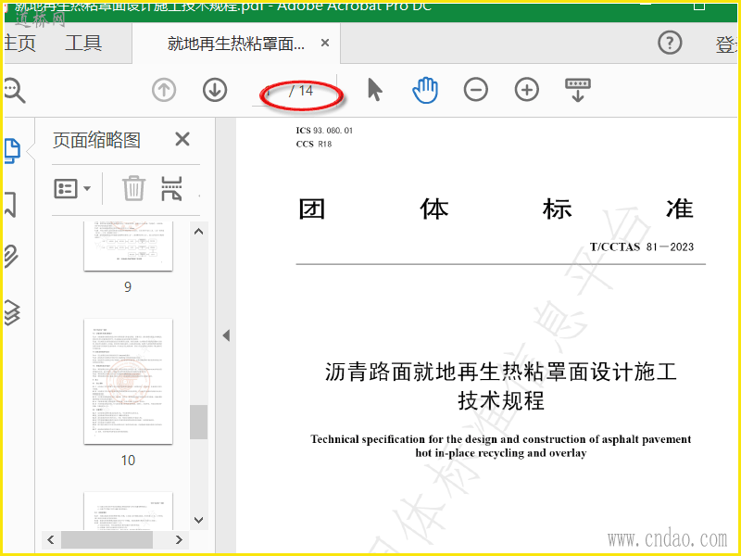Click page label 10 under thumbnail
This screenshot has height=556, width=741.
pos(128,461)
